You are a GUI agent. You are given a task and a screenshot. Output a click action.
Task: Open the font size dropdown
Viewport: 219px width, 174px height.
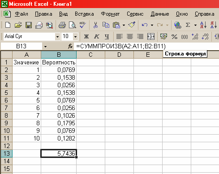point(76,37)
